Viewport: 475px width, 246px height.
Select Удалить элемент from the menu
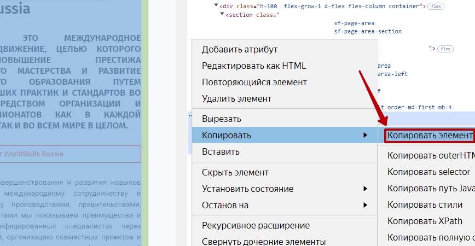coord(236,98)
